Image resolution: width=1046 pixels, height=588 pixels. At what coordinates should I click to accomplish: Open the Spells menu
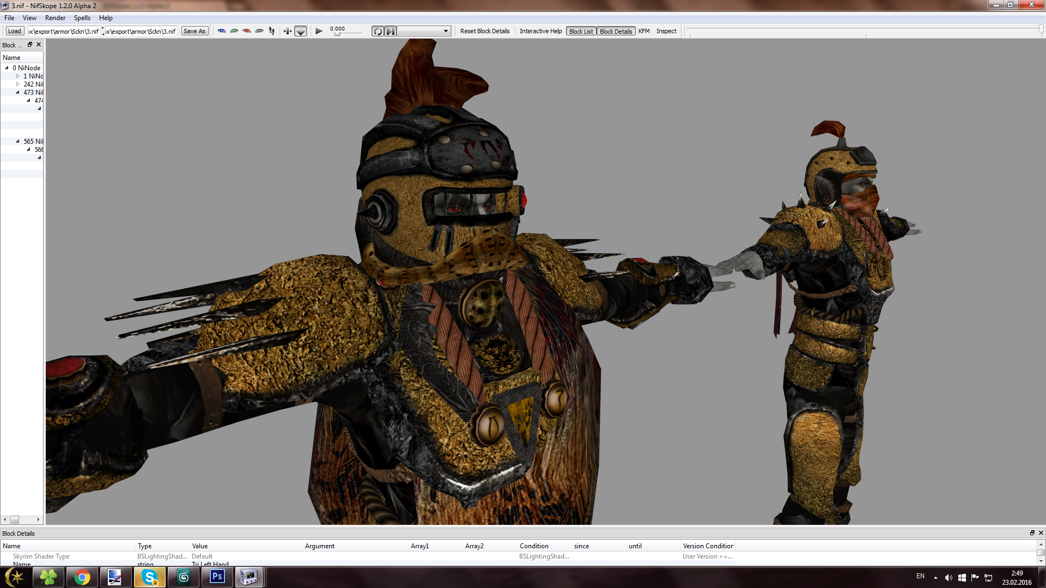click(x=82, y=18)
